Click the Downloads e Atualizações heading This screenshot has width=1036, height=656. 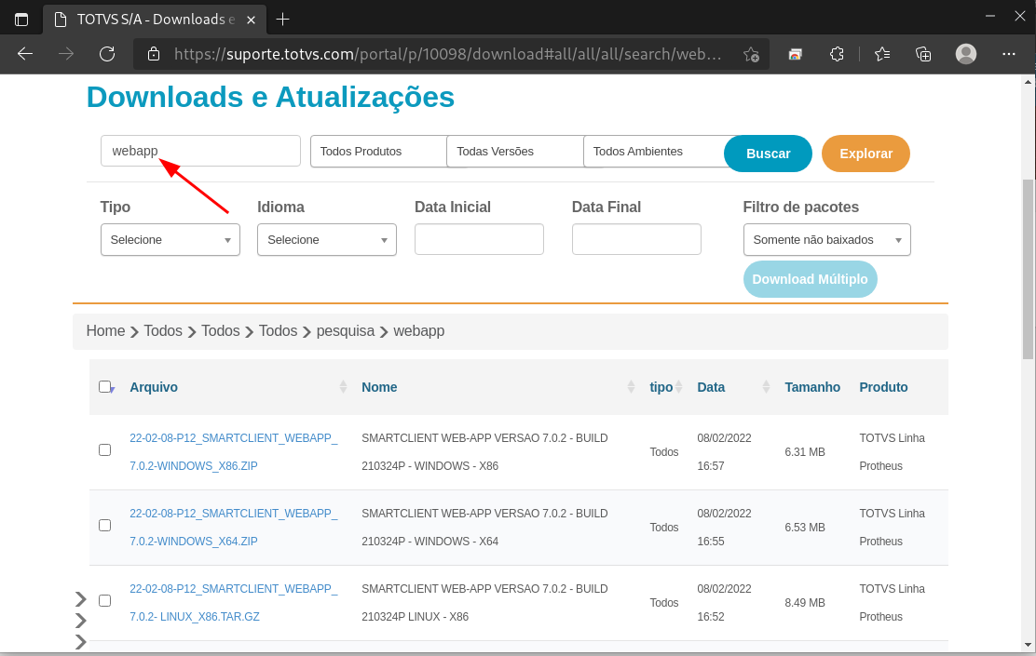[x=270, y=97]
